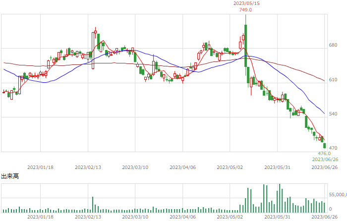Click the 出来高 volume heading
Viewport: 347px width, 221px height.
(10, 176)
